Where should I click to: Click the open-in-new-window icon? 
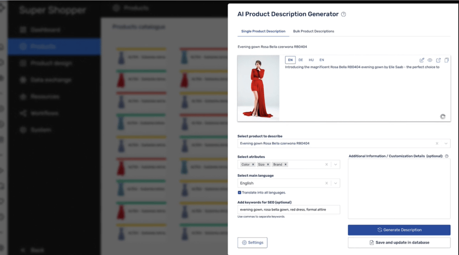pyautogui.click(x=439, y=60)
